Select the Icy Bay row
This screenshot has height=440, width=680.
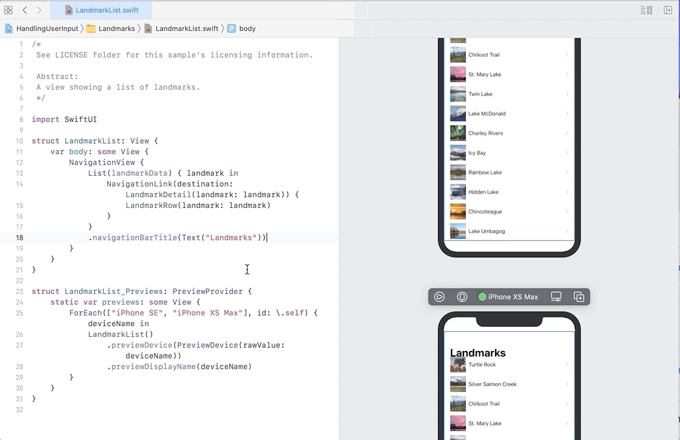pos(509,153)
